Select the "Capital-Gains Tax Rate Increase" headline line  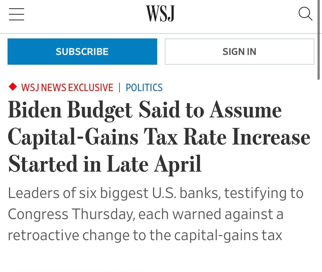tap(159, 137)
